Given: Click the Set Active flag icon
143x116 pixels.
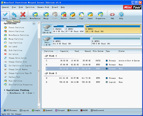Looking at the screenshot, I should (x=5, y=54).
